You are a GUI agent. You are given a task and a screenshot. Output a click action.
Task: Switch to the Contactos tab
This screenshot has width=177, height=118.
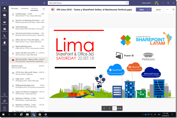point(25,9)
